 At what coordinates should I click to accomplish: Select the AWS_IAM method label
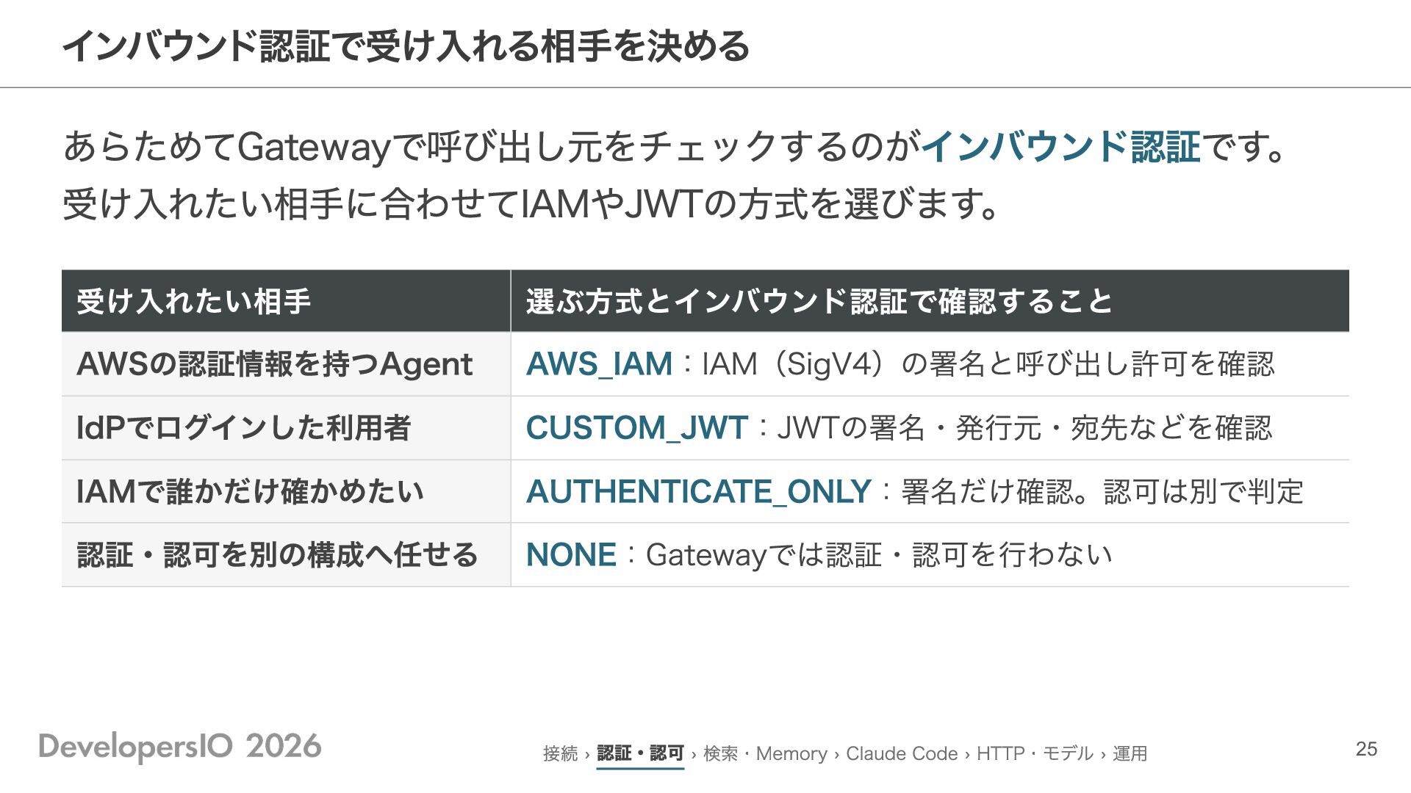599,364
